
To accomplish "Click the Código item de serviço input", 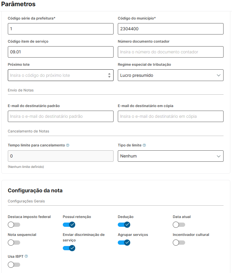I will click(x=61, y=52).
